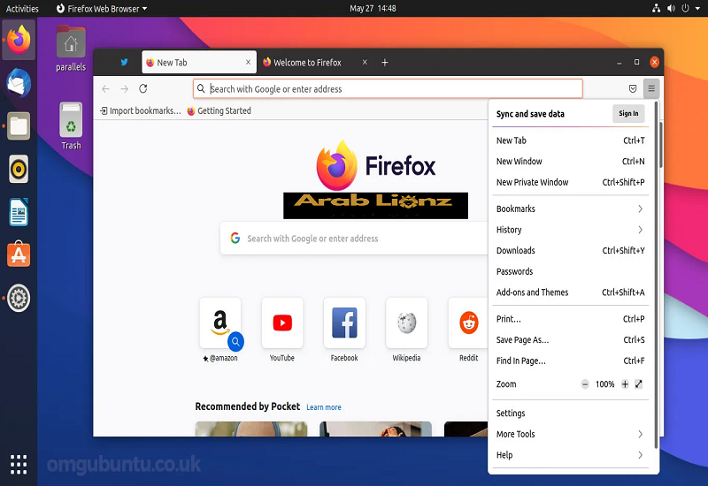The image size is (708, 486).
Task: Zoom out with the minus button
Action: pyautogui.click(x=585, y=384)
